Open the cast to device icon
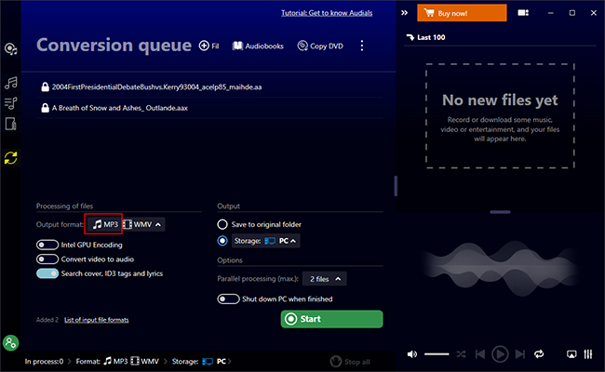The image size is (605, 372). tap(571, 354)
